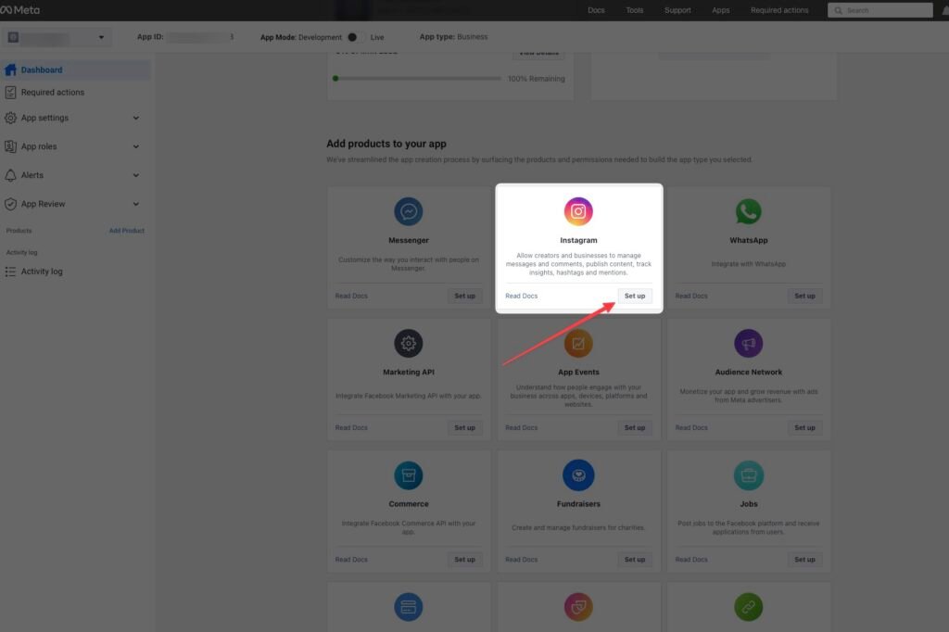Image resolution: width=949 pixels, height=632 pixels.
Task: Click the green link icon below Jobs
Action: [x=749, y=607]
